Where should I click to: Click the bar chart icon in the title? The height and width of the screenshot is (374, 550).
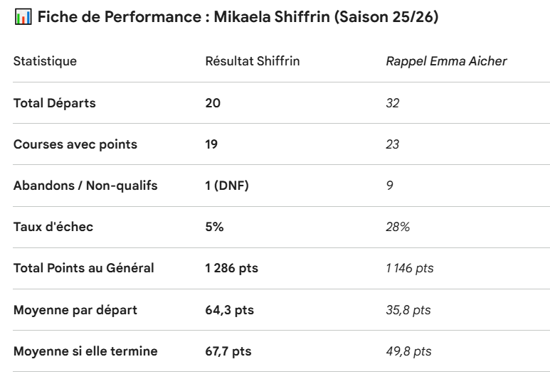pos(22,18)
